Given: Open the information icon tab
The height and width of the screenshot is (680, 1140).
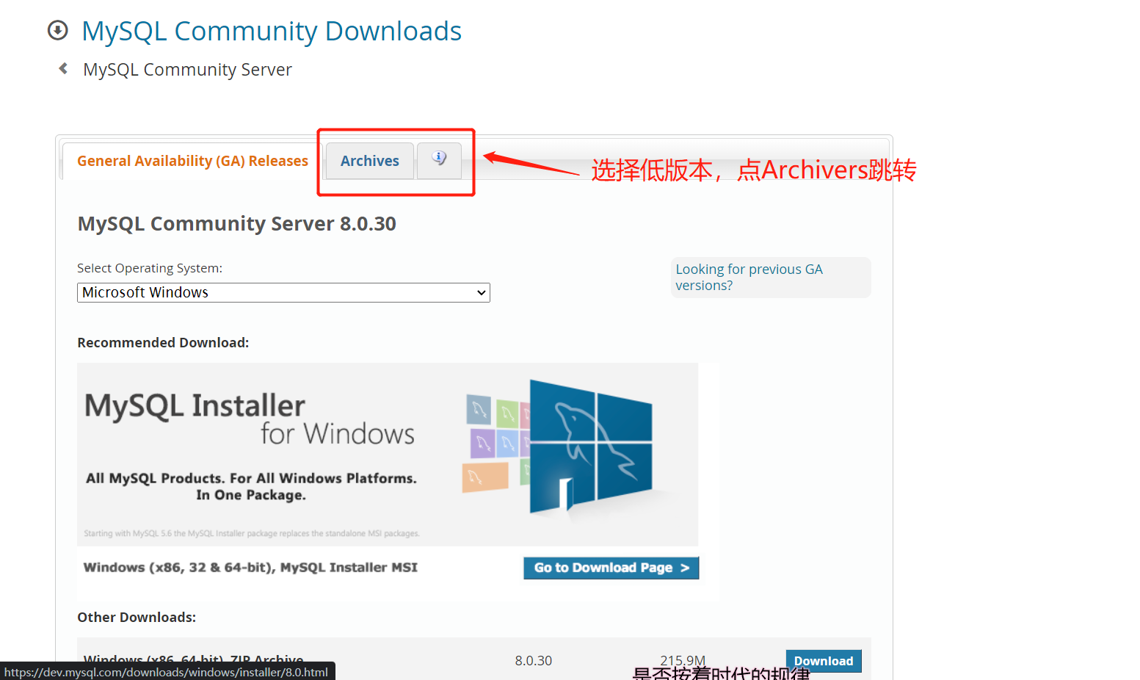Looking at the screenshot, I should [x=439, y=160].
